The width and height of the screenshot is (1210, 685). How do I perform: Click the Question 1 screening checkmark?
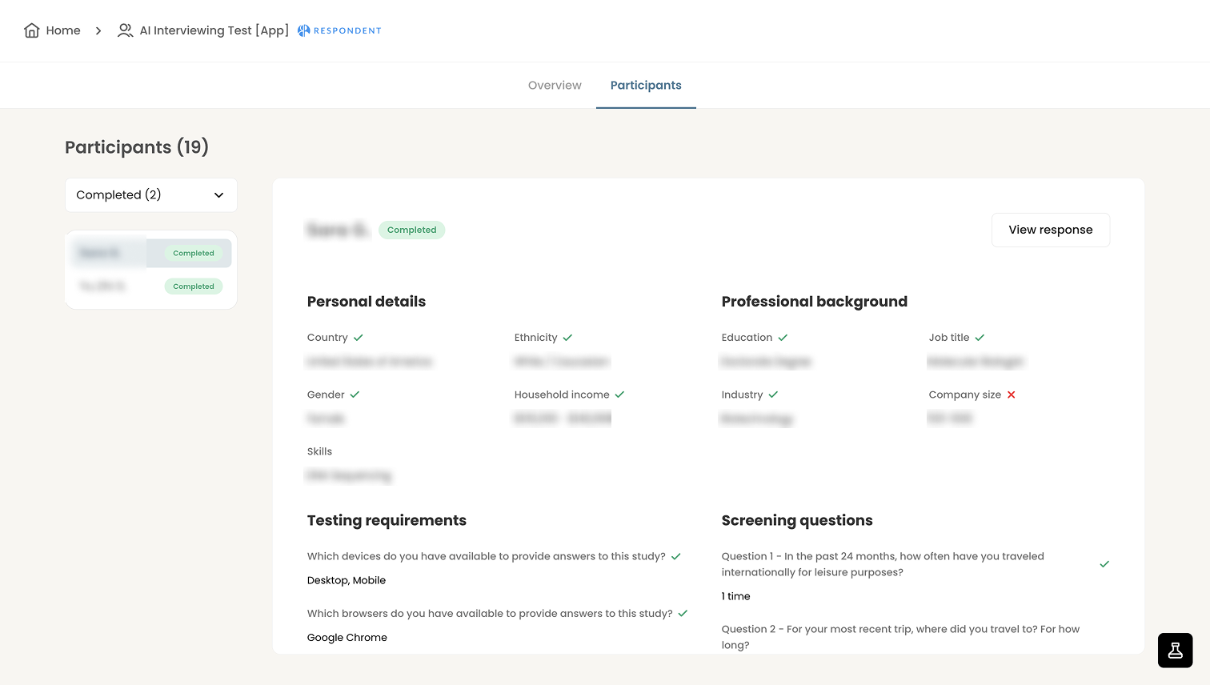[x=1104, y=564]
